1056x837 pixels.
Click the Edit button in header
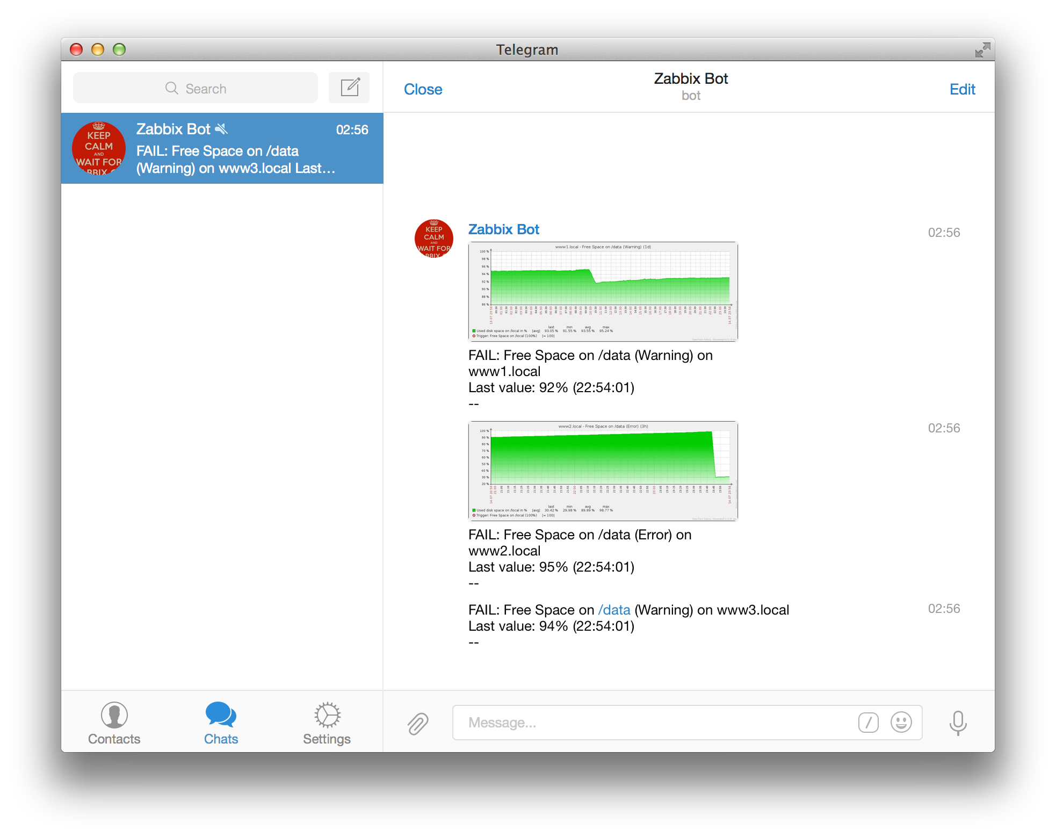click(x=962, y=89)
